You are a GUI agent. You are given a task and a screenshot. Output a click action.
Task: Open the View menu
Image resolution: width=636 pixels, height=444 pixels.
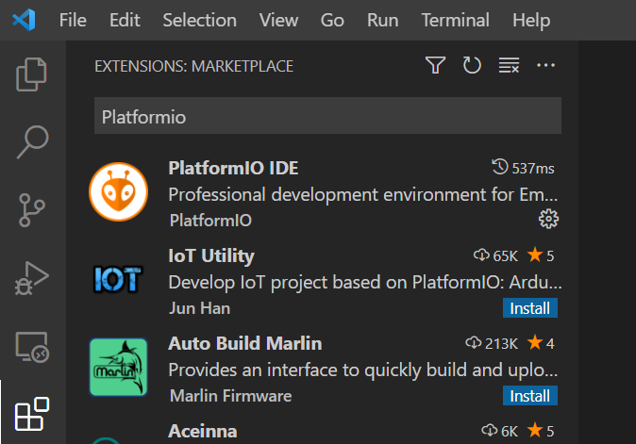click(278, 20)
